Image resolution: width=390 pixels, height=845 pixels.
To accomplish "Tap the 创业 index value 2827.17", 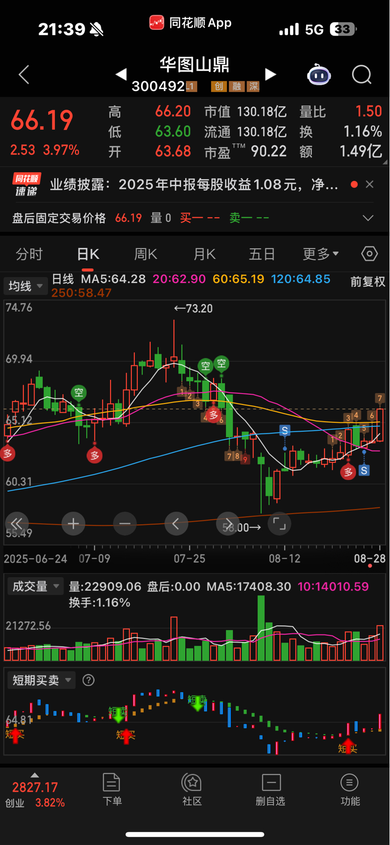I will click(35, 788).
